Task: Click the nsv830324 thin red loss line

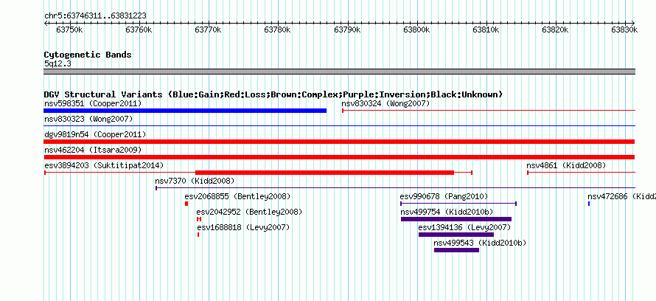Action: 489,111
